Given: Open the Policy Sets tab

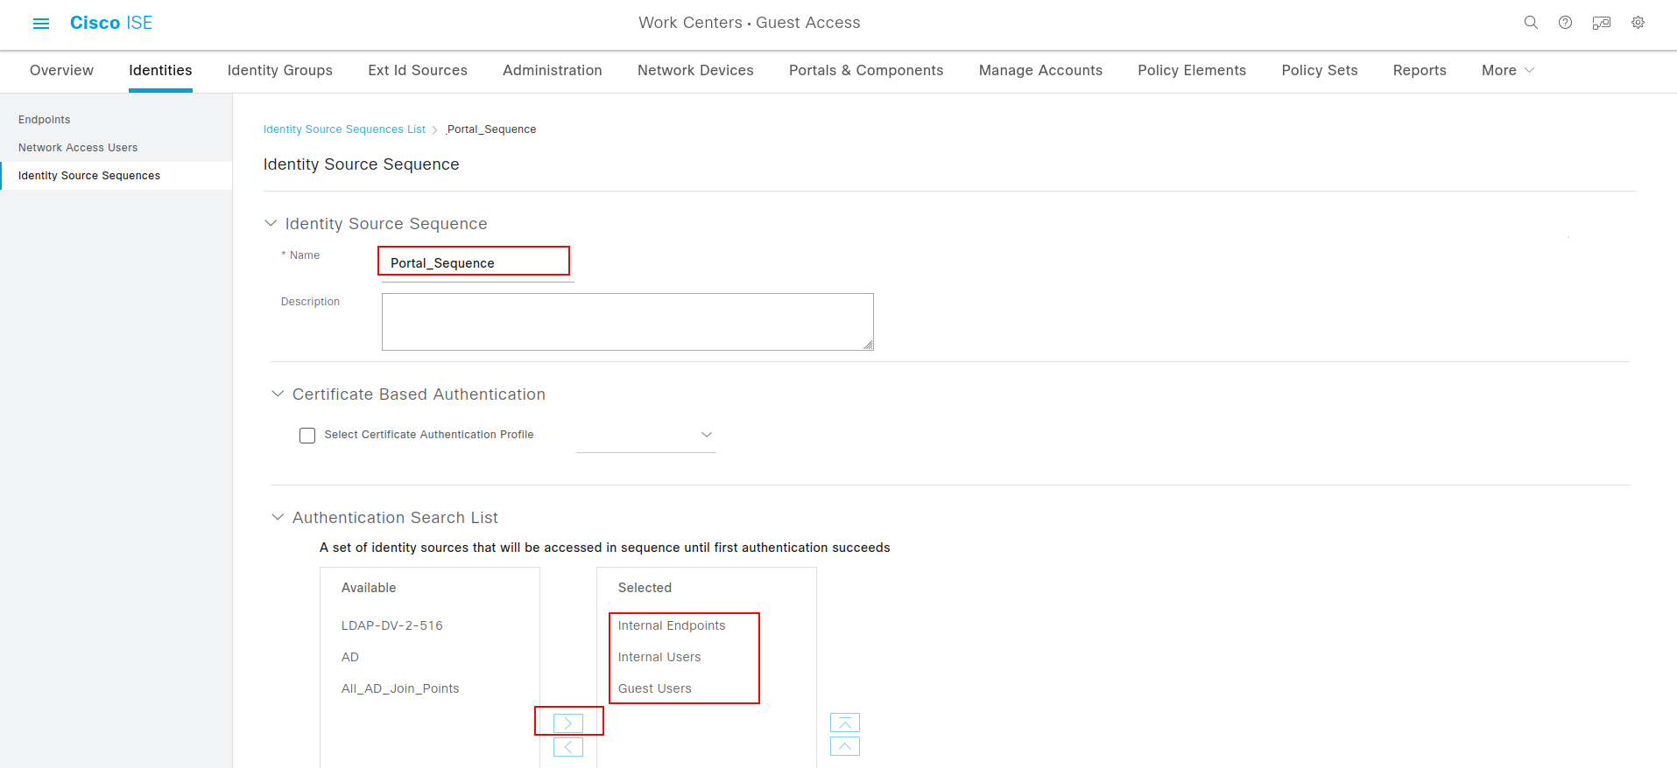Looking at the screenshot, I should 1319,71.
